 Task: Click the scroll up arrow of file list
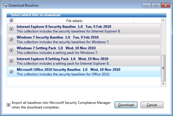click(163, 20)
